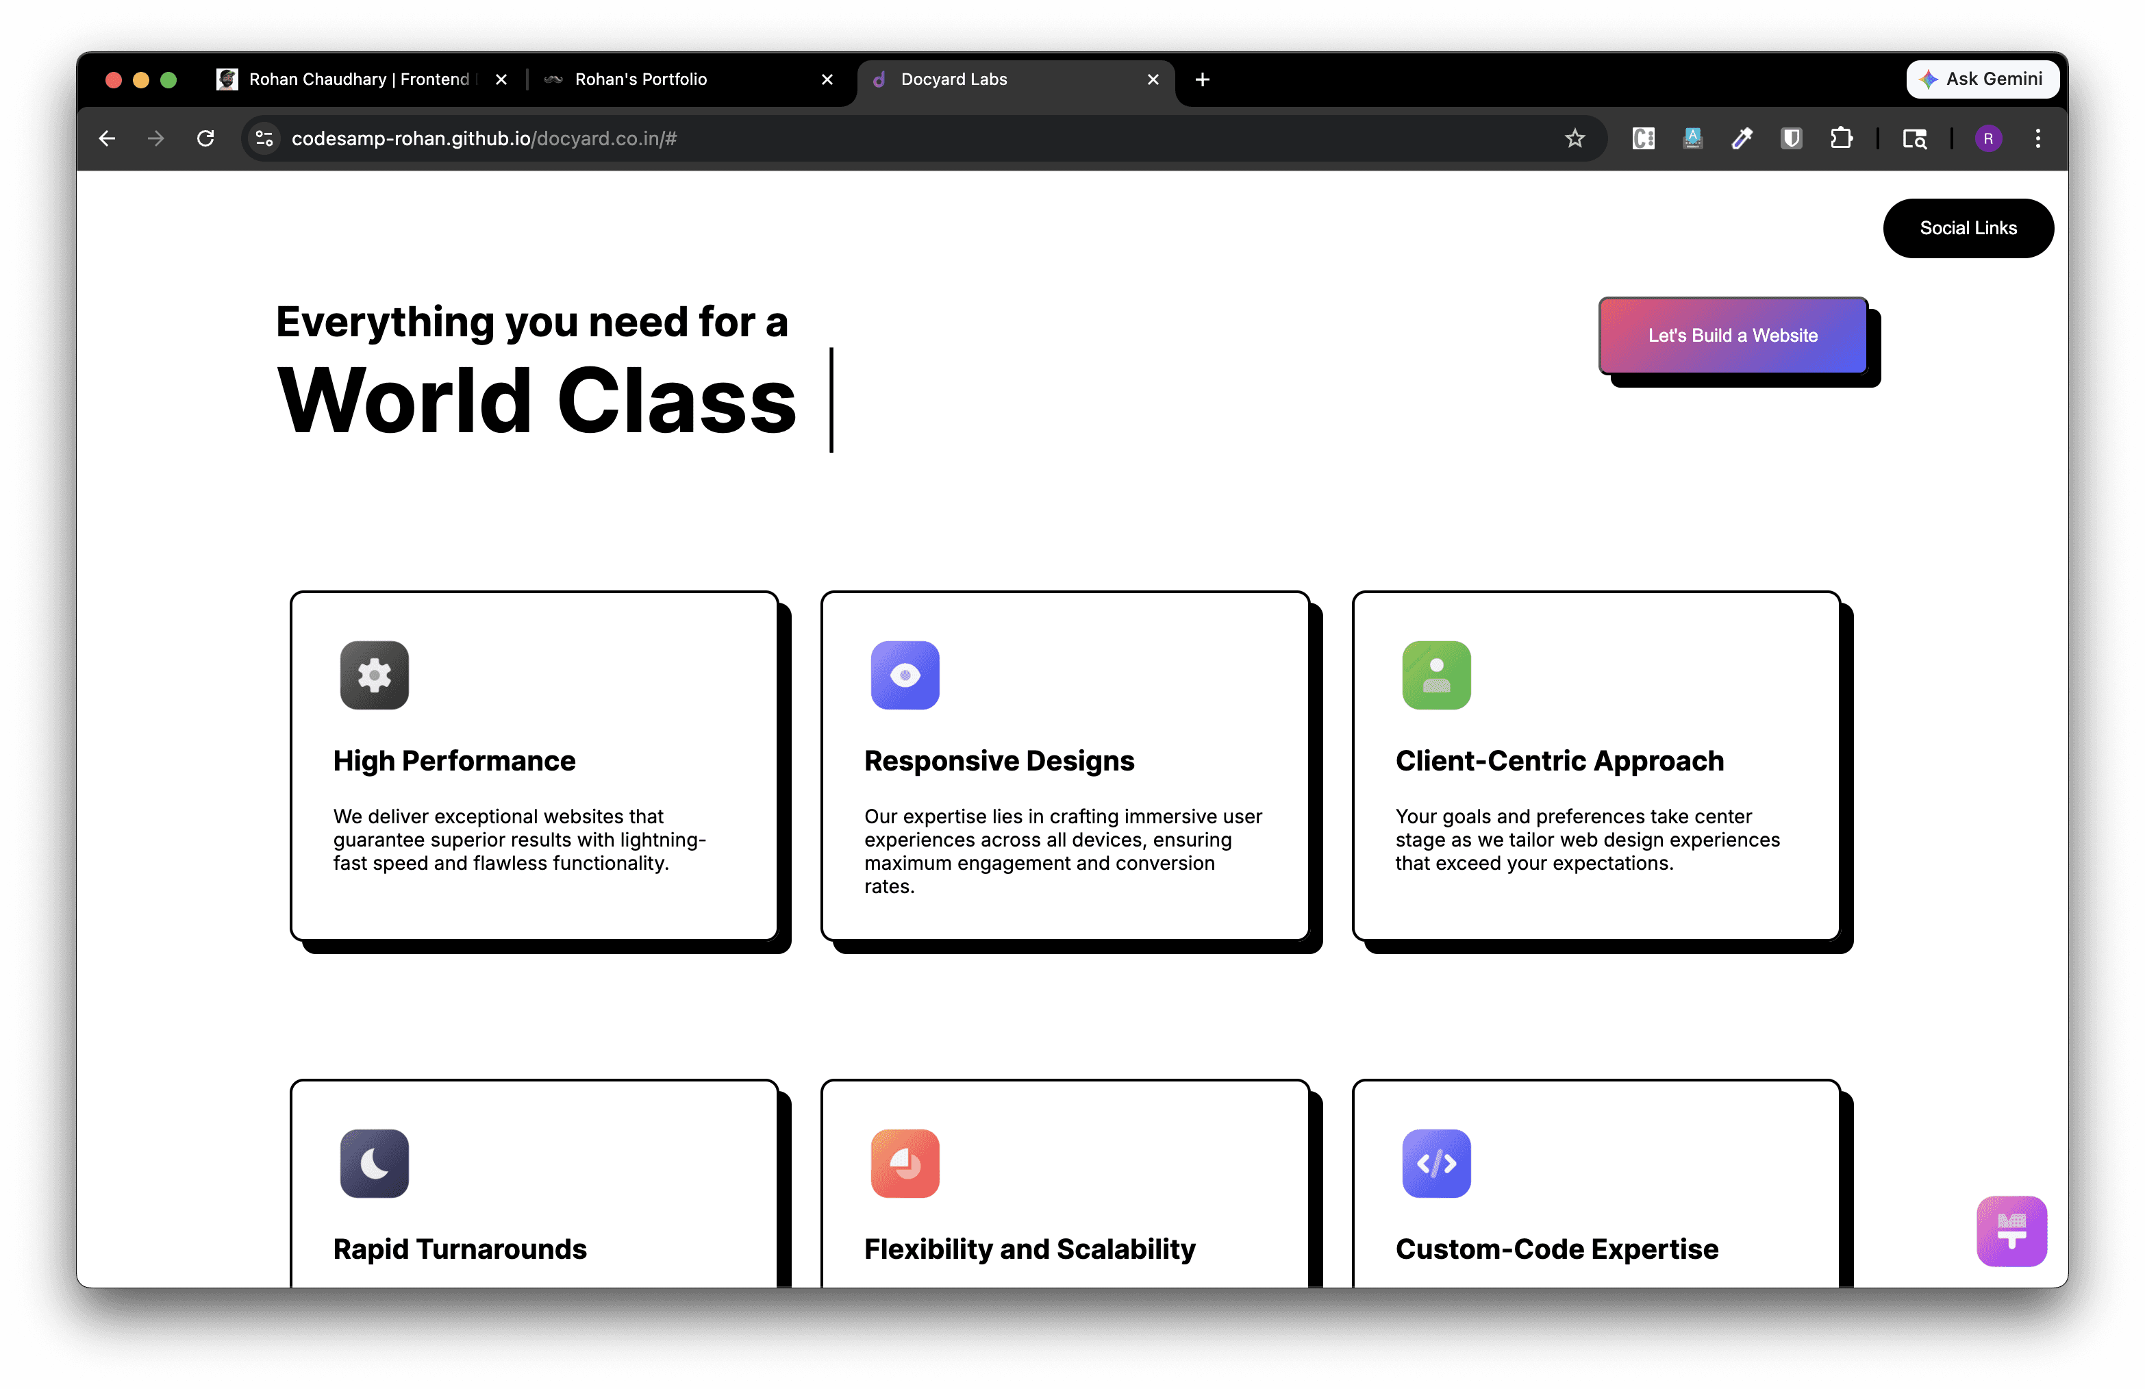Close the Docyard Labs tab
This screenshot has width=2145, height=1389.
click(x=1153, y=79)
